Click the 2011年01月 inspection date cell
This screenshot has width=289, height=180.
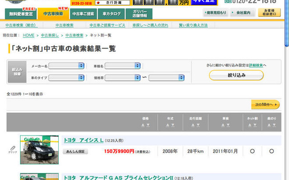coord(225,151)
